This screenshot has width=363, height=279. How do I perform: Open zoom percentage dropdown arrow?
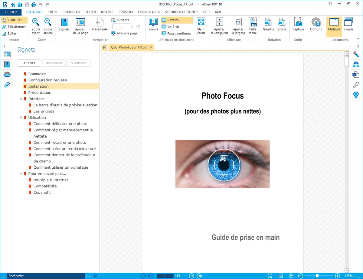click(356, 276)
